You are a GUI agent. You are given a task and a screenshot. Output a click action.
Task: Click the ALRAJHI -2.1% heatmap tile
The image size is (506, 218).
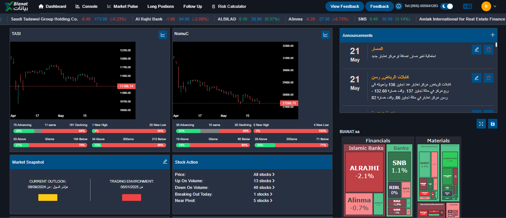click(364, 172)
